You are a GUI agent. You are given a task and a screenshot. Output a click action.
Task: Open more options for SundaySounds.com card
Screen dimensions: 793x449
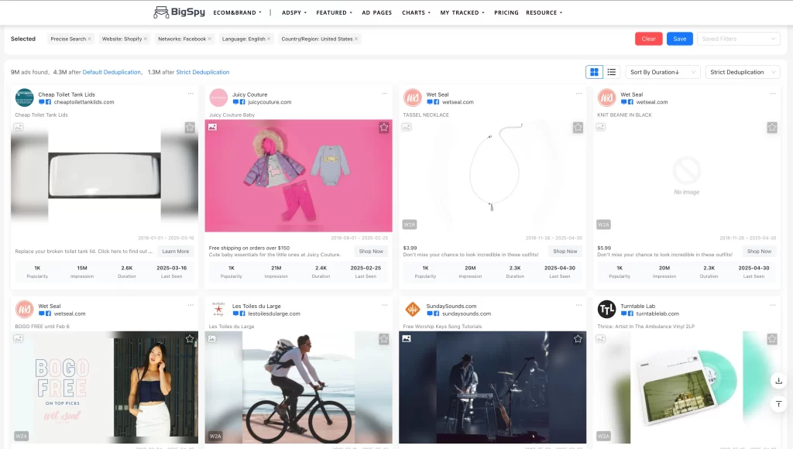(x=579, y=305)
